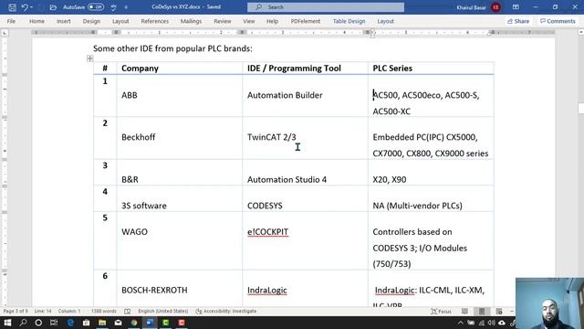Open the Comments button
Image resolution: width=584 pixels, height=329 pixels.
click(558, 21)
